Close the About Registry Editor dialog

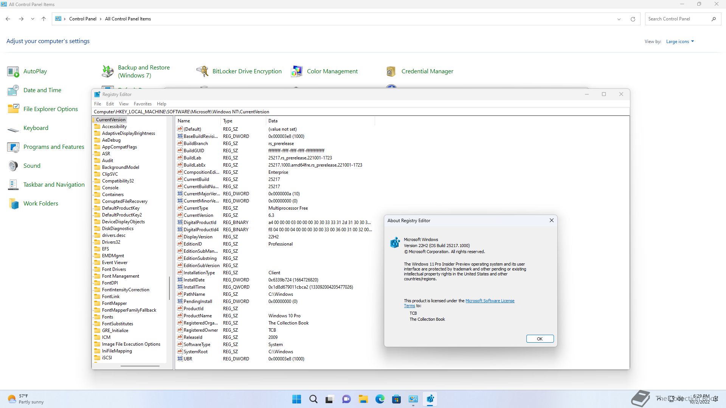click(x=551, y=221)
